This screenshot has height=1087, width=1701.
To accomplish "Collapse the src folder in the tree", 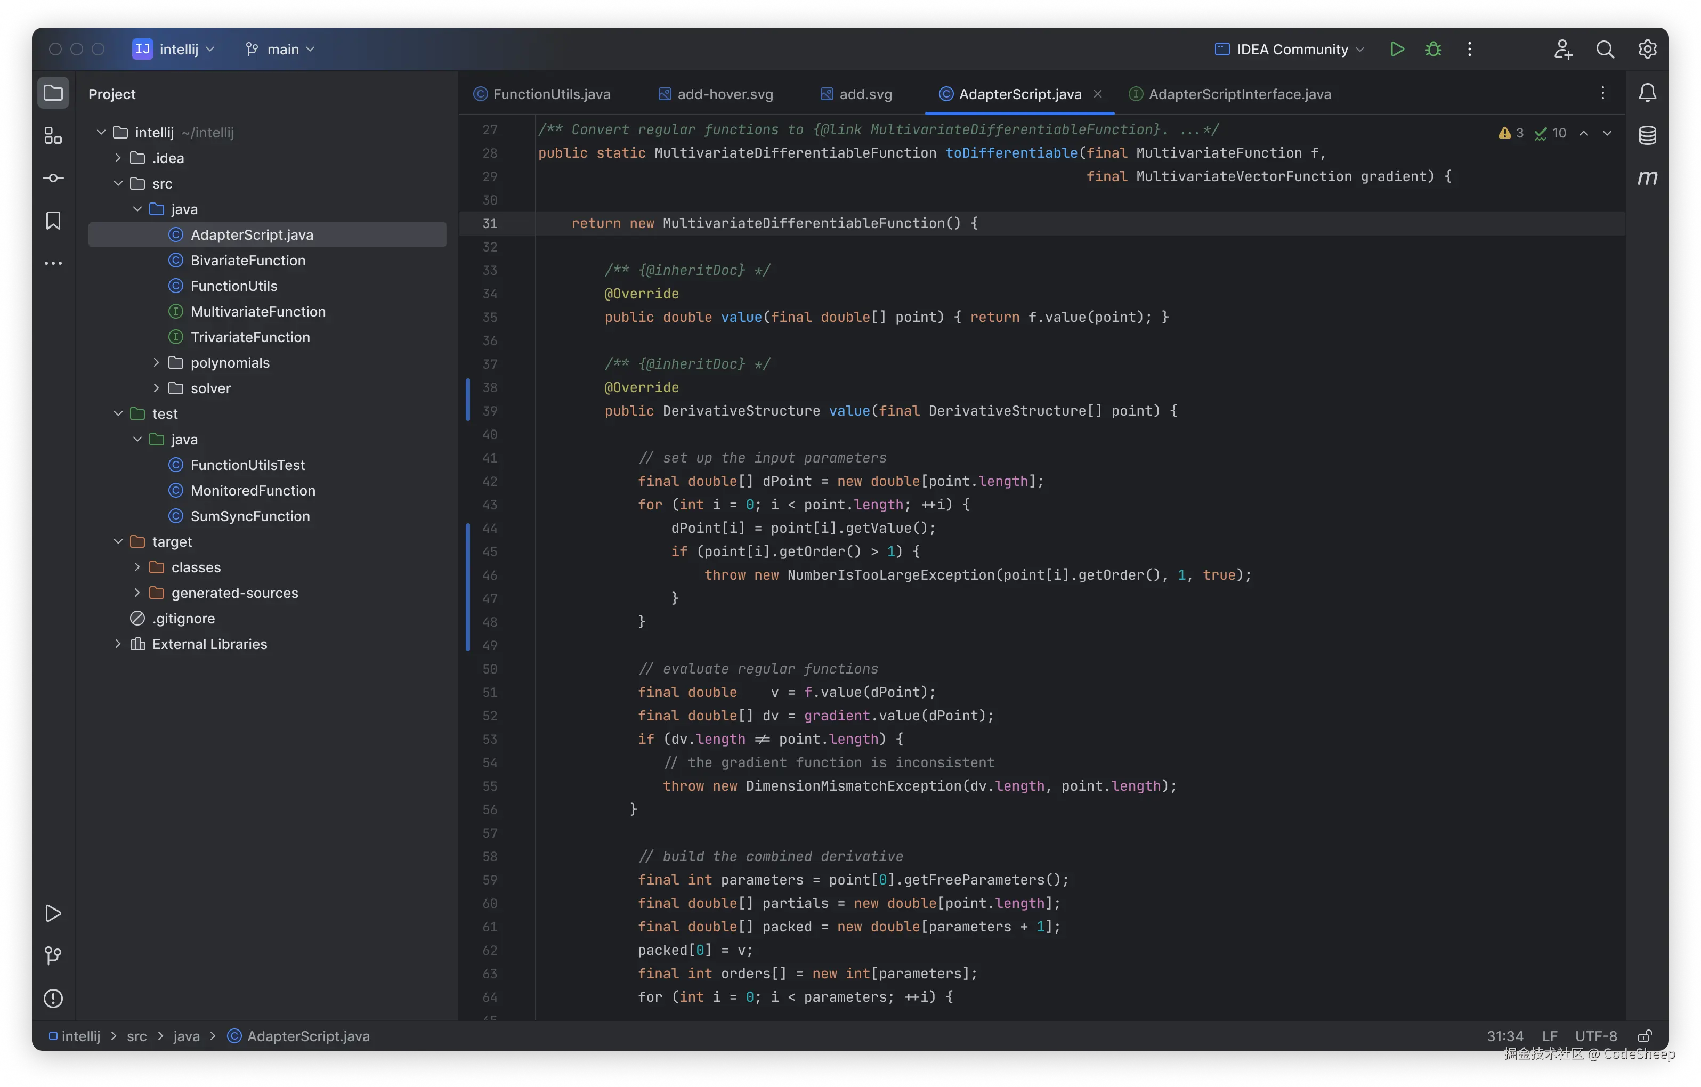I will tap(118, 184).
